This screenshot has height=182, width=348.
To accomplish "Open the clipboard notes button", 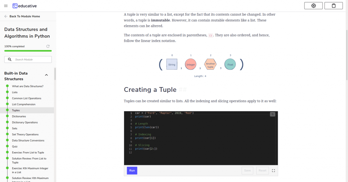I will (334, 6).
